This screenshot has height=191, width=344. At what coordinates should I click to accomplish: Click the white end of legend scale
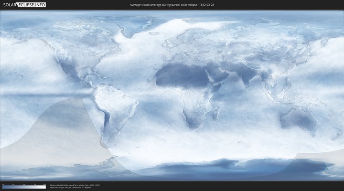click(x=44, y=187)
